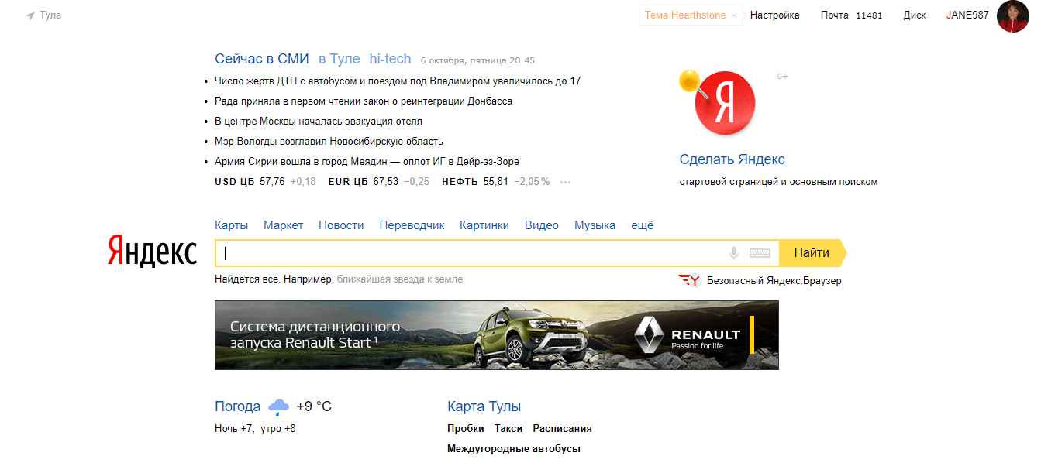Click Сделать Яндекс start page link
This screenshot has height=473, width=1041.
pyautogui.click(x=732, y=159)
